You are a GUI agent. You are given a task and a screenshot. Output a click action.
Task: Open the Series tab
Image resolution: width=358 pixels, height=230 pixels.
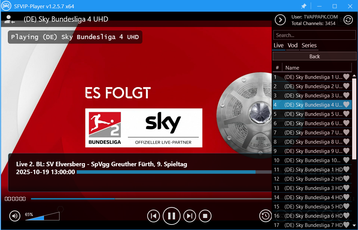[x=309, y=45]
